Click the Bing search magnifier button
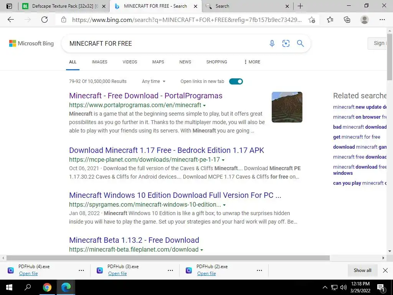 coord(300,43)
